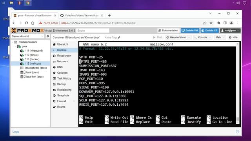
Task: Open the Firewall section
Action: [62, 101]
